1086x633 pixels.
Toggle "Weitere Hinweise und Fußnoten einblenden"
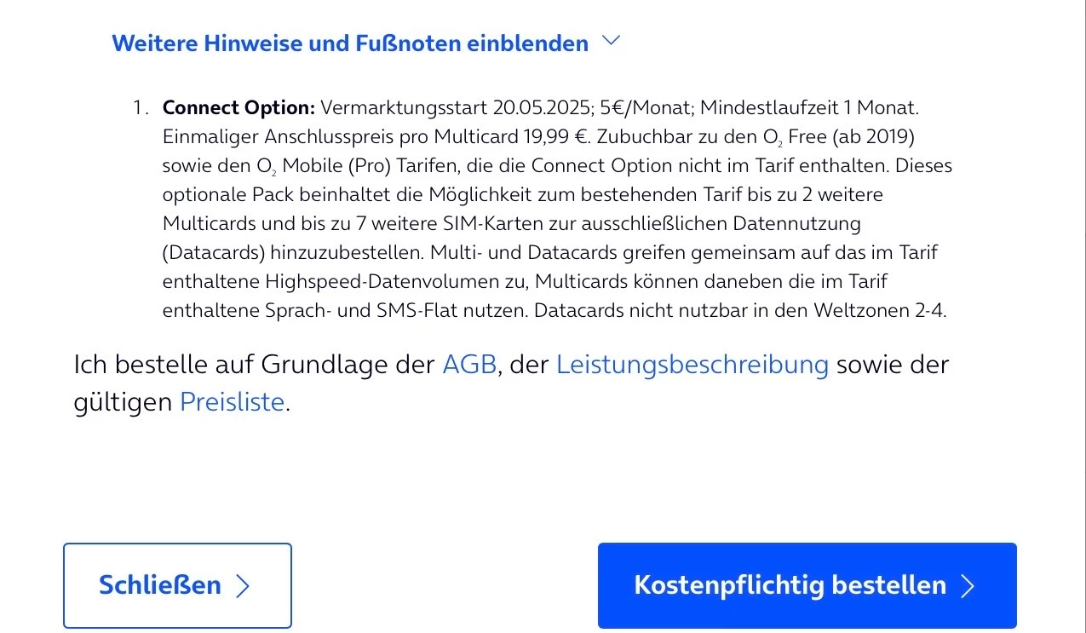click(350, 43)
